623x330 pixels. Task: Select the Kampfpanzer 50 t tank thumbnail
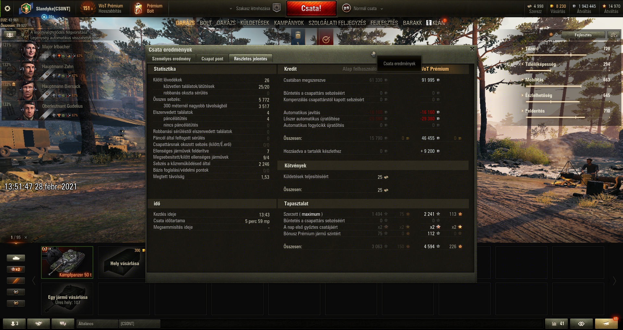(67, 262)
